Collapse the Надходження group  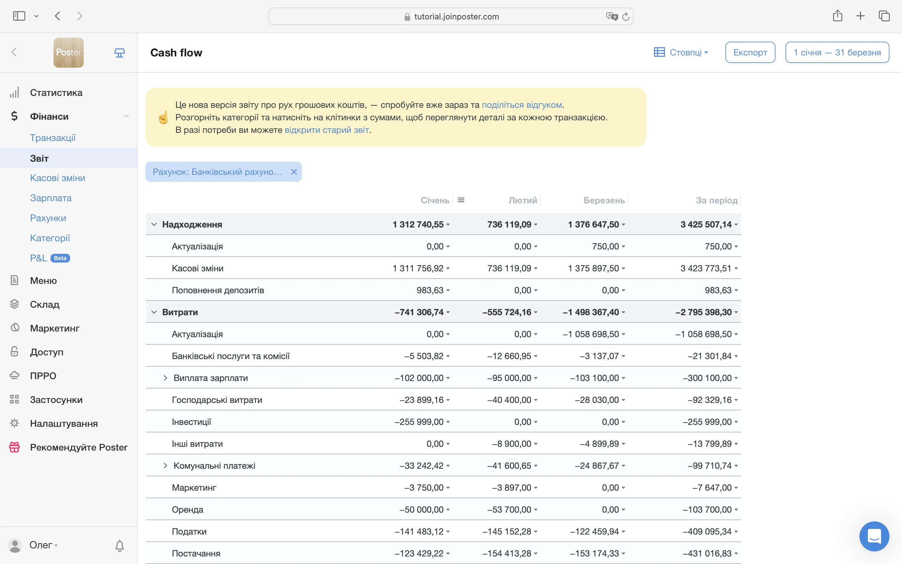pyautogui.click(x=154, y=224)
